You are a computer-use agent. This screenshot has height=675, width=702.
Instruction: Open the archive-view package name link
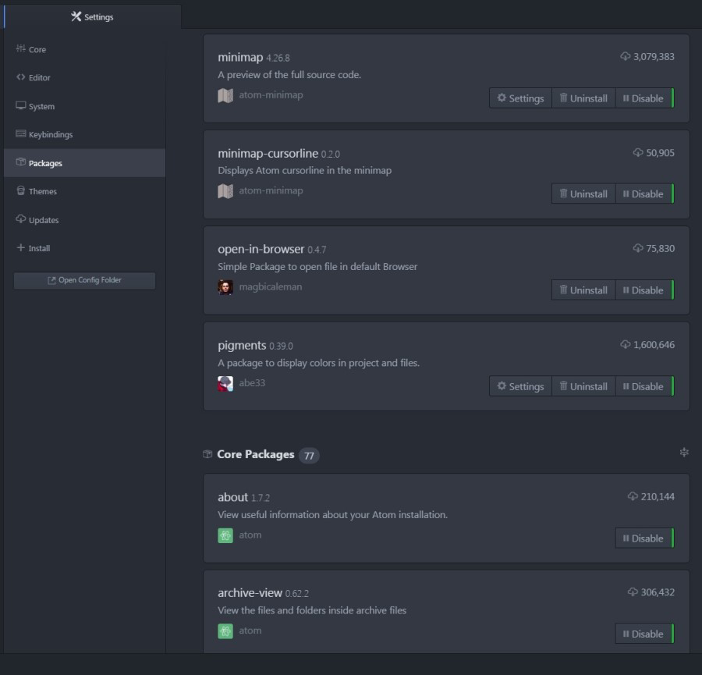(x=250, y=593)
